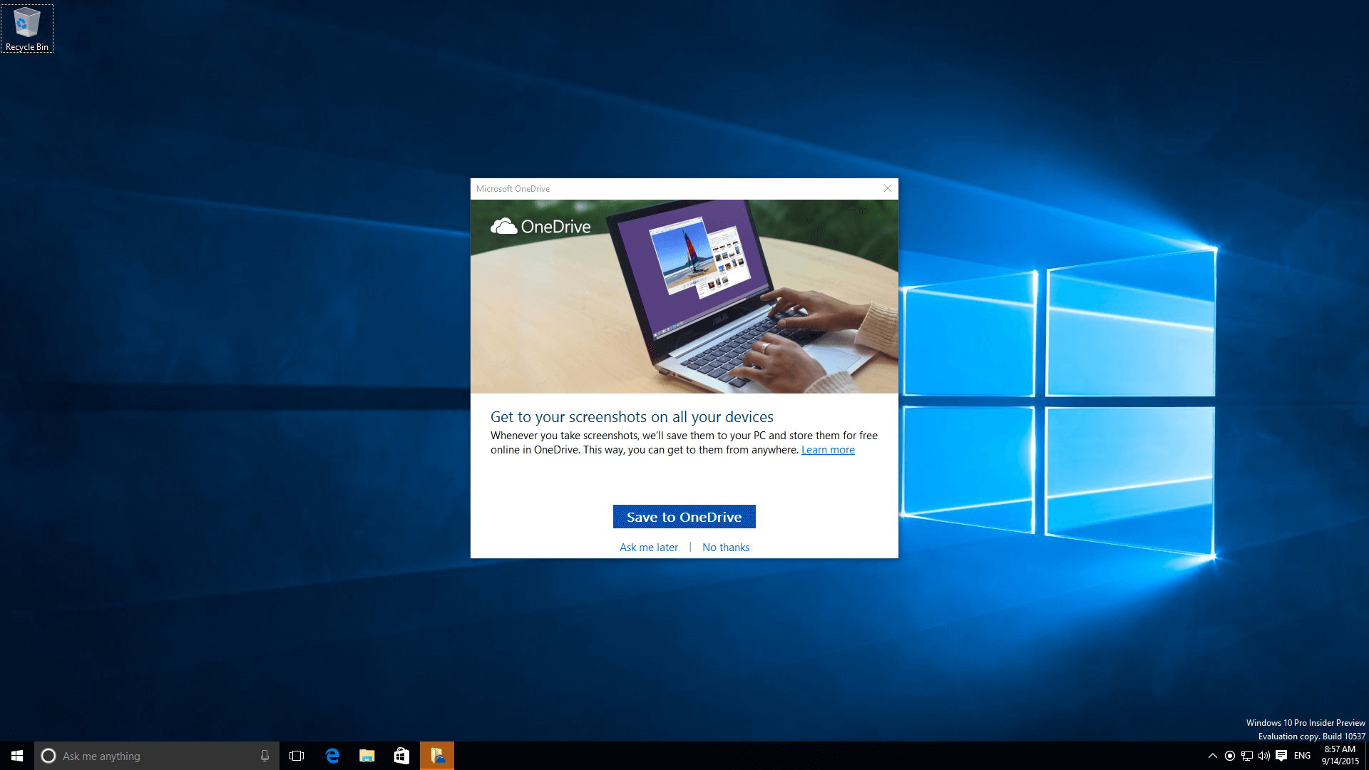Click the Cortana circle icon
The height and width of the screenshot is (770, 1369).
click(x=48, y=756)
